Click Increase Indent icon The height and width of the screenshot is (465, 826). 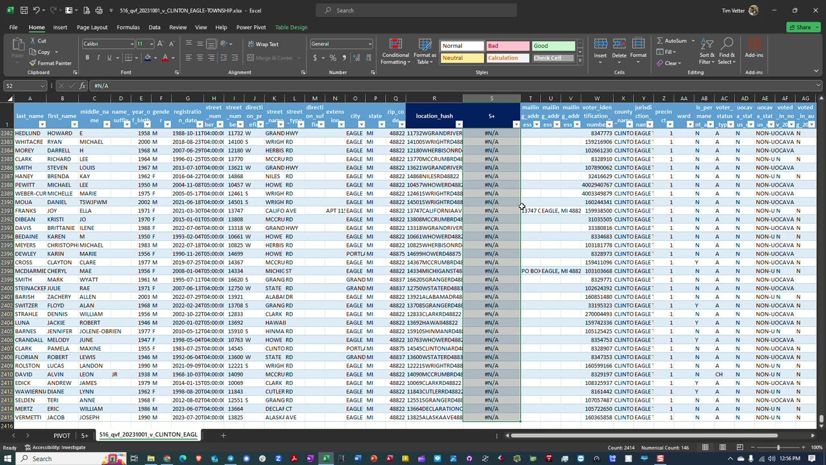pos(235,57)
